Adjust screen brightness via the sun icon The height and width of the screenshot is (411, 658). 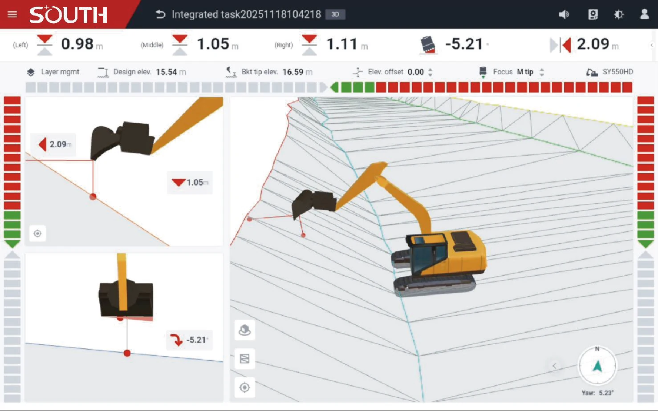(619, 14)
